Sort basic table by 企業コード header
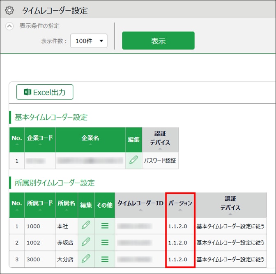The width and height of the screenshot is (276, 274). point(40,140)
